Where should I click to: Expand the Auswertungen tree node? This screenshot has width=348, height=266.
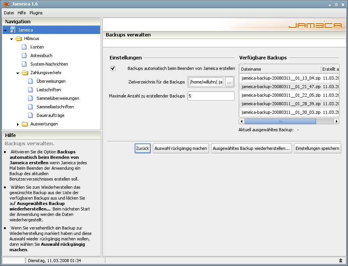(18, 124)
